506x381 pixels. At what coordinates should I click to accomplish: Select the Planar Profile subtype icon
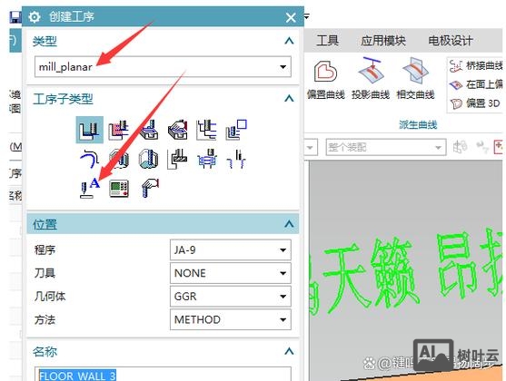tap(236, 130)
